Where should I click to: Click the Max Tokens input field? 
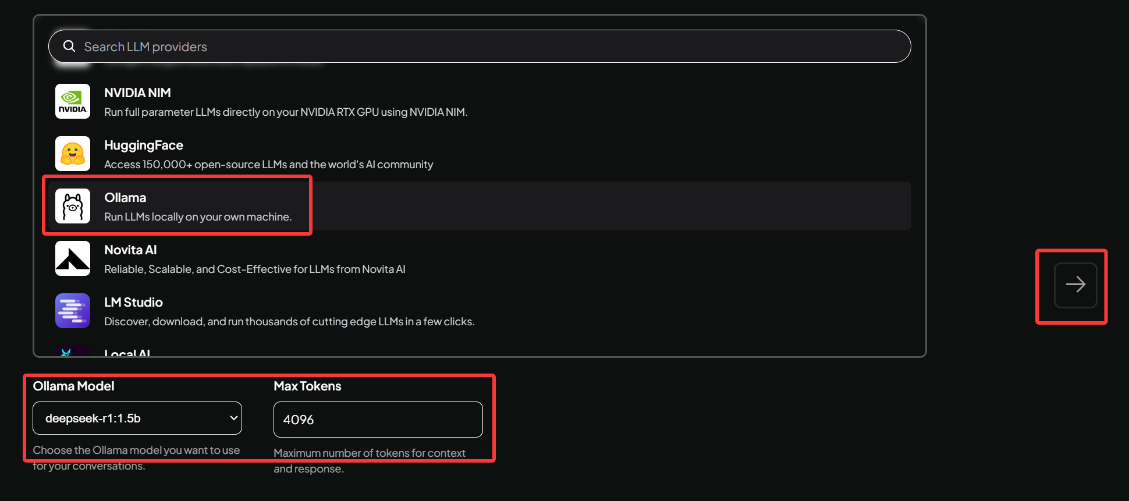[378, 420]
